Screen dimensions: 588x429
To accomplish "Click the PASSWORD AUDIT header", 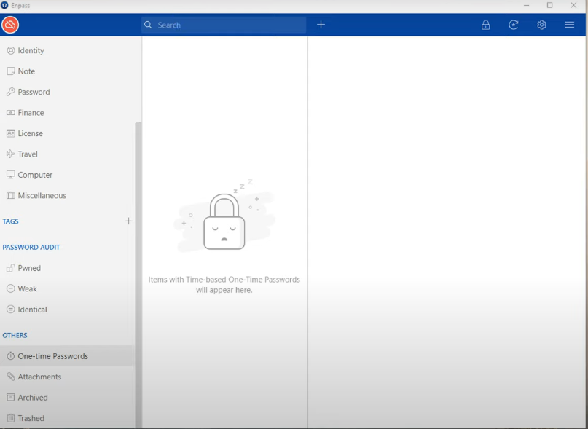I will coord(31,247).
